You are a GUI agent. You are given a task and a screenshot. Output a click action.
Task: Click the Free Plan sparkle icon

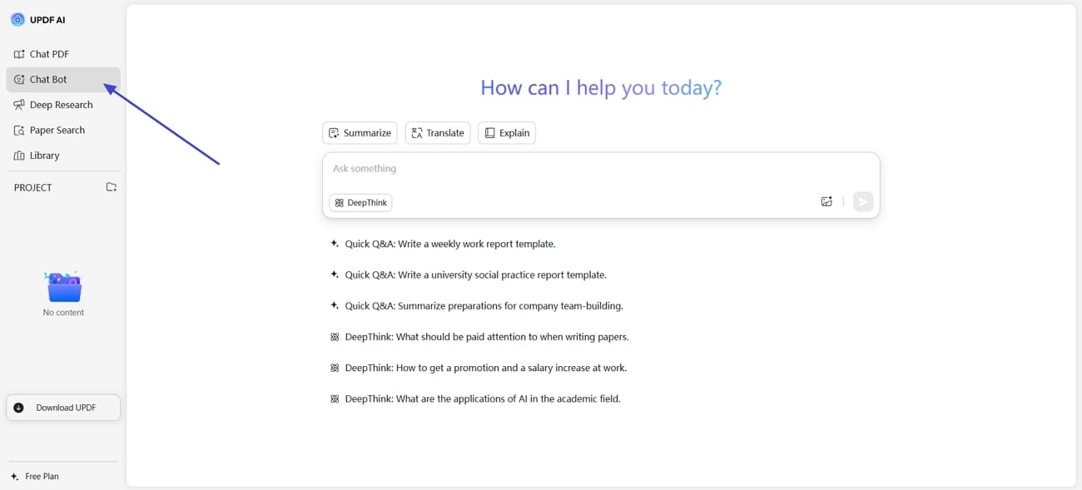[x=14, y=477]
